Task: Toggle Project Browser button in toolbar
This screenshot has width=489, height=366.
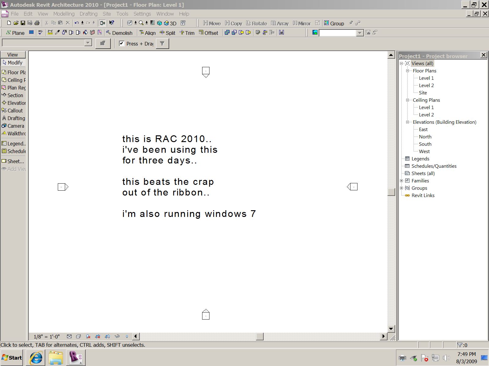Action: (x=102, y=23)
